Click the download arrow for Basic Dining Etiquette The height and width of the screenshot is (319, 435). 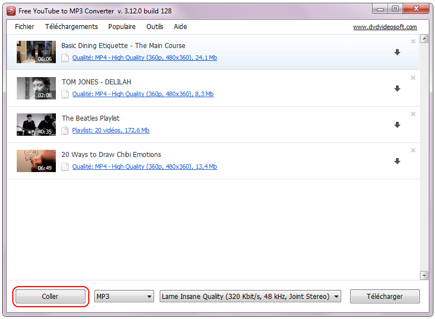click(397, 52)
